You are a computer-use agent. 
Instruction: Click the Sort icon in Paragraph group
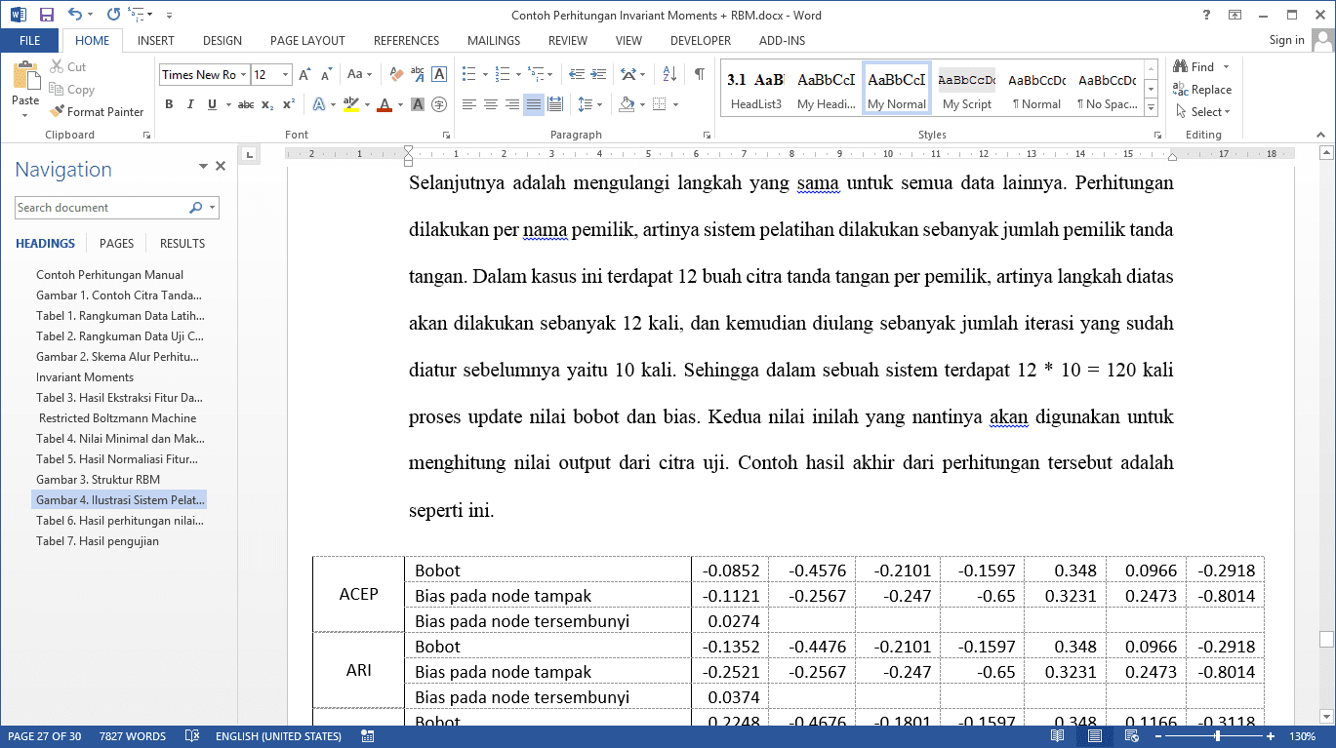(669, 74)
